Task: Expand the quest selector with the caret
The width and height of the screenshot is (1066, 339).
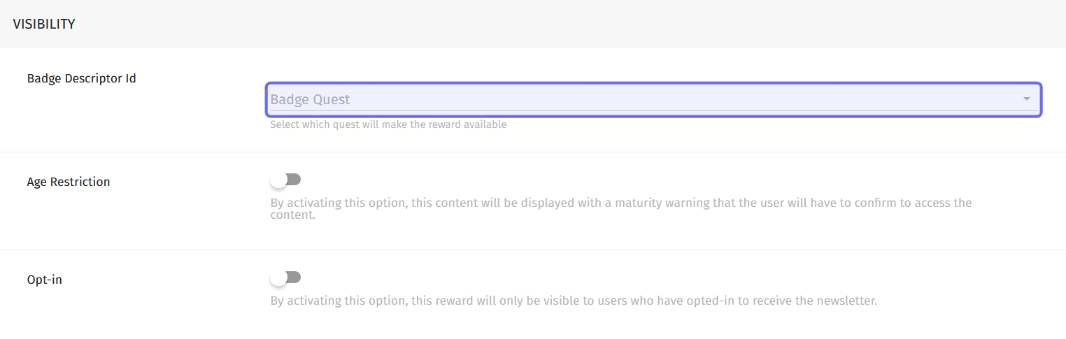Action: pyautogui.click(x=1026, y=99)
